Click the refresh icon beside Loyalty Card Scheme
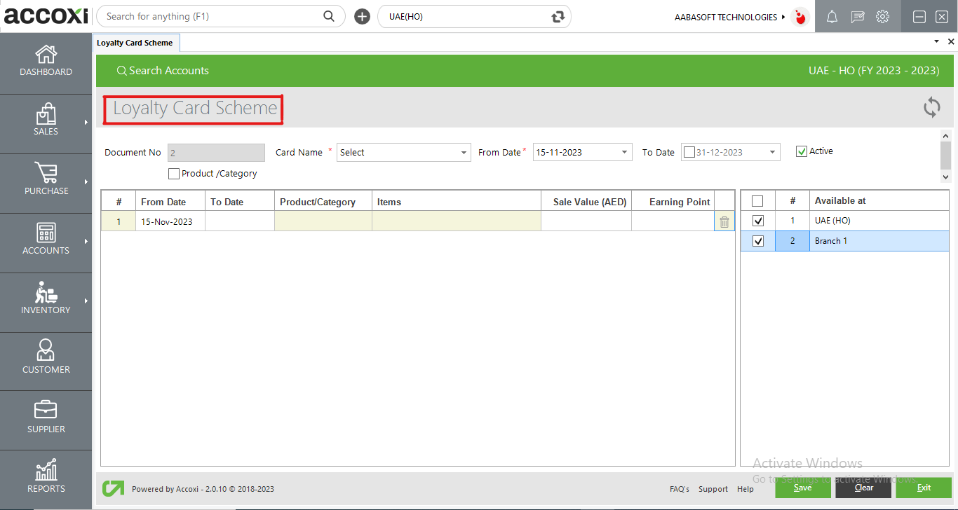The image size is (958, 510). click(931, 108)
